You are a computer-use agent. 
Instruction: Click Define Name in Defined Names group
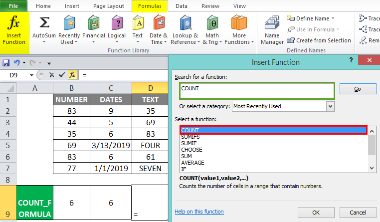310,18
